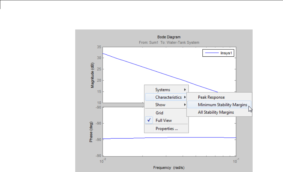This screenshot has height=172, width=283.
Task: Open Properties... from the context menu
Action: pyautogui.click(x=167, y=129)
